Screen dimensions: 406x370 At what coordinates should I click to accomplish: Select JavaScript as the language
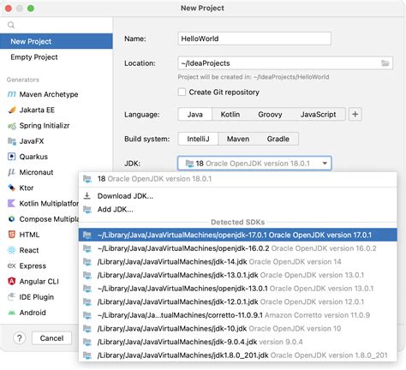[318, 115]
